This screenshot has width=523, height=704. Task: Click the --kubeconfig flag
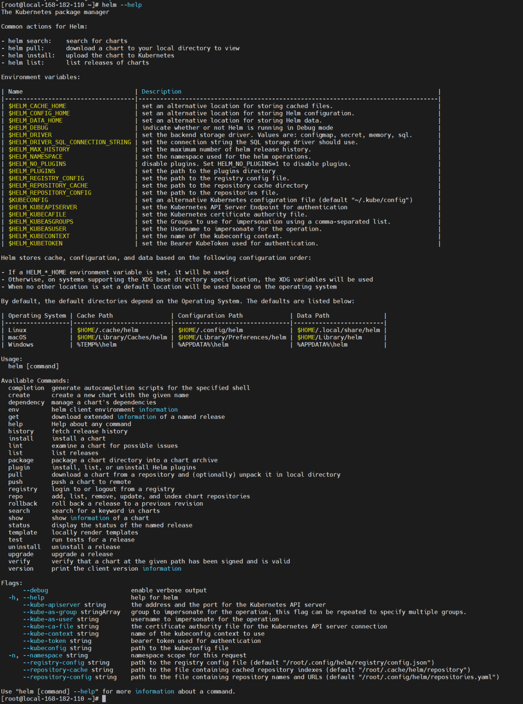(x=45, y=648)
